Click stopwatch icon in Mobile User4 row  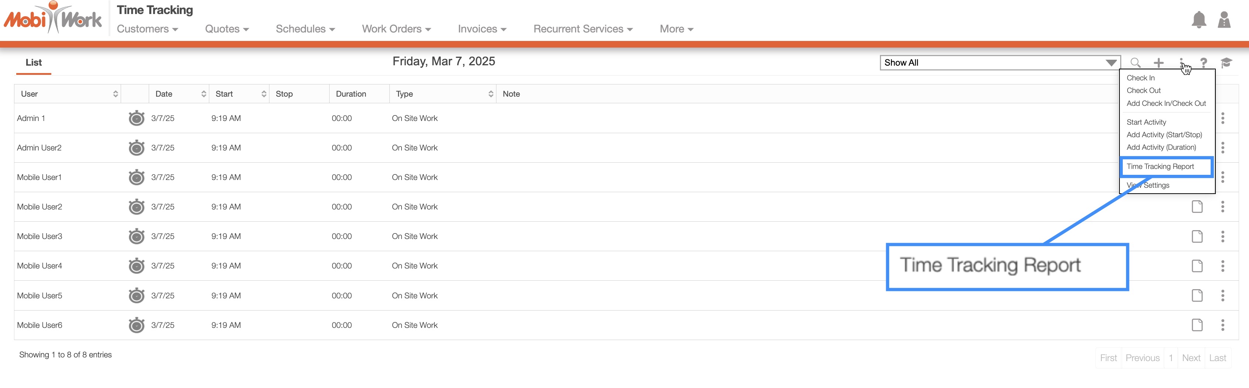(136, 266)
